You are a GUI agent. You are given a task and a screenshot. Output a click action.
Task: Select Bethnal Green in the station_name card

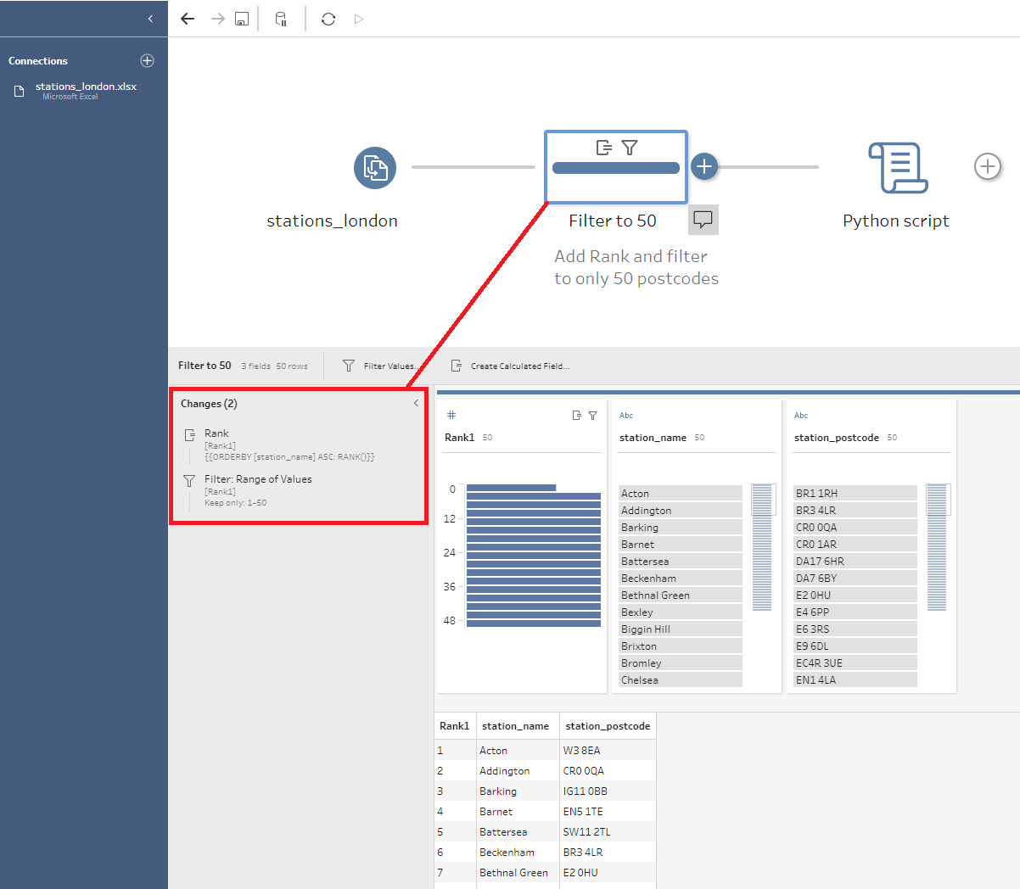tap(681, 595)
